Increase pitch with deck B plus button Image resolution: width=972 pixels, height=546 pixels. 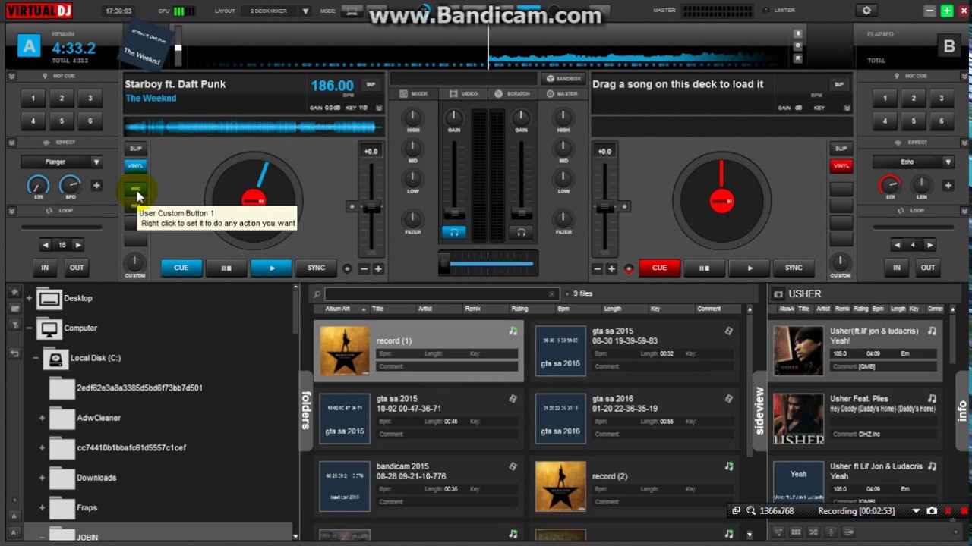pyautogui.click(x=612, y=268)
